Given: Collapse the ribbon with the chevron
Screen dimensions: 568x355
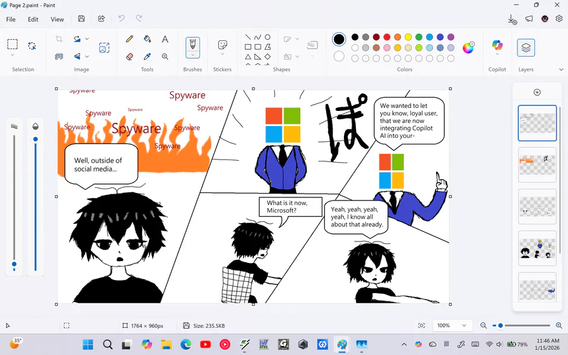Looking at the screenshot, I should coord(561,69).
